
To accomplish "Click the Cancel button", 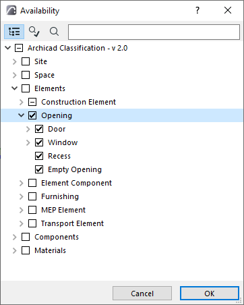I will pyautogui.click(x=142, y=294).
